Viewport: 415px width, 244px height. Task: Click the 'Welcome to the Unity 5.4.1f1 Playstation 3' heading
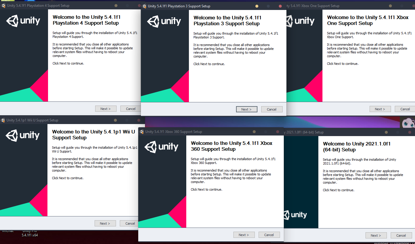pyautogui.click(x=228, y=21)
